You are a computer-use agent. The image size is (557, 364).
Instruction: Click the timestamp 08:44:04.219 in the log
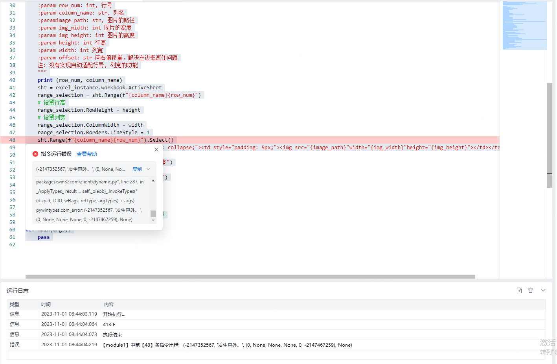click(69, 345)
